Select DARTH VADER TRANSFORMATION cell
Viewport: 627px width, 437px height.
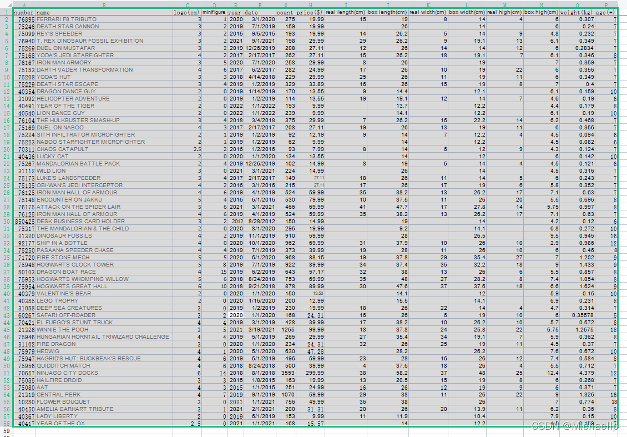pyautogui.click(x=104, y=69)
